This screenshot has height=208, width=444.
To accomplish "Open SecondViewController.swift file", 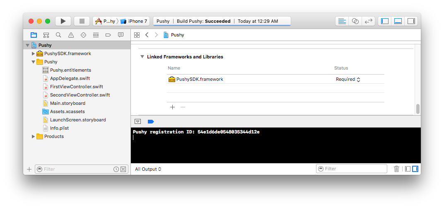I will (80, 95).
